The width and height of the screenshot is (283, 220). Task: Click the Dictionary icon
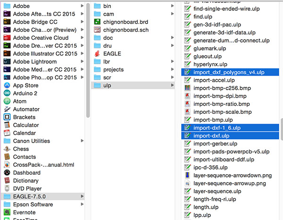pos(7,181)
